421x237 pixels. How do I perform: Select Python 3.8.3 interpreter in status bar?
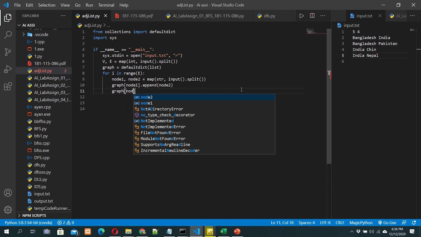[28, 223]
